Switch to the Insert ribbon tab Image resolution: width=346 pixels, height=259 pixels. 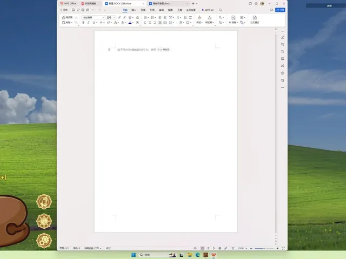point(134,10)
